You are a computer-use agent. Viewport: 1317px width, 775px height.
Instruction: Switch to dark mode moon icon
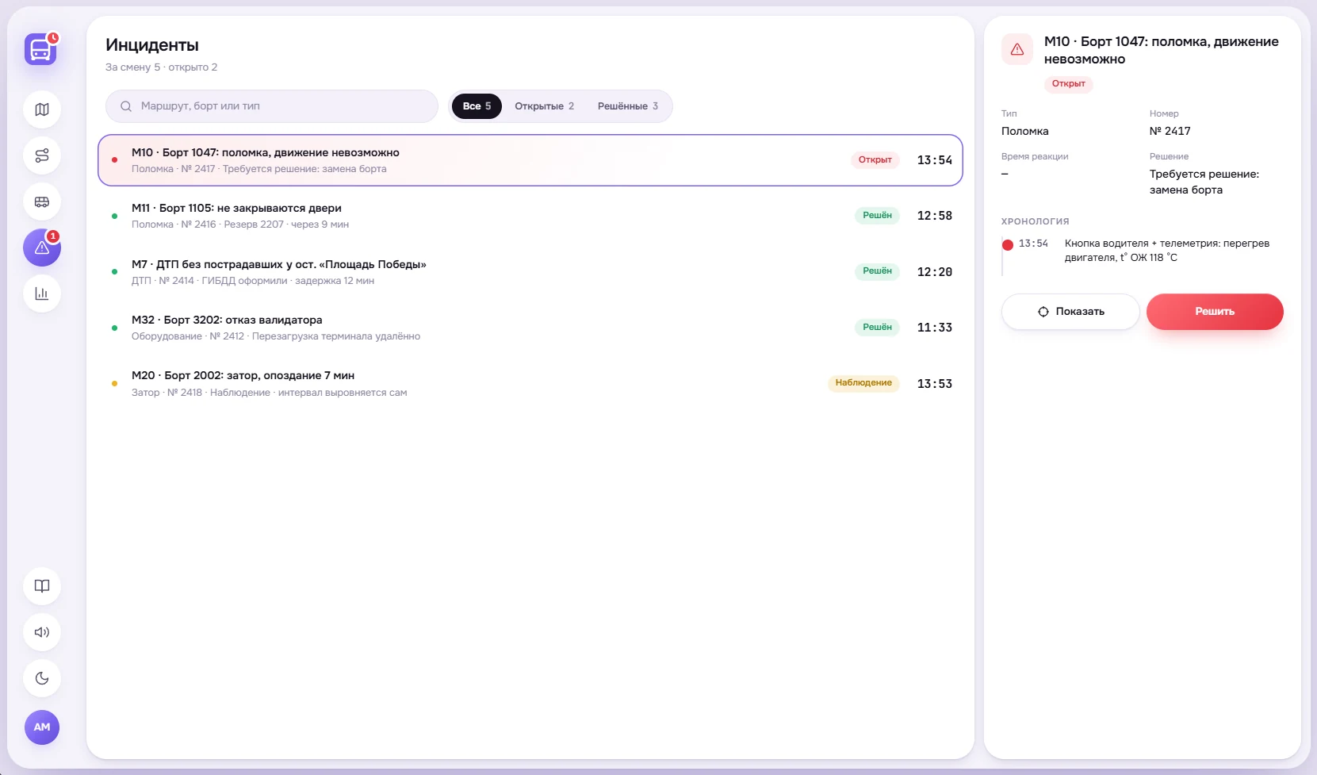coord(42,678)
